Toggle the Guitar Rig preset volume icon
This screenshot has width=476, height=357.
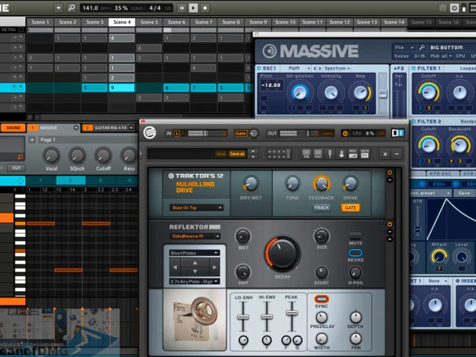pyautogui.click(x=353, y=154)
